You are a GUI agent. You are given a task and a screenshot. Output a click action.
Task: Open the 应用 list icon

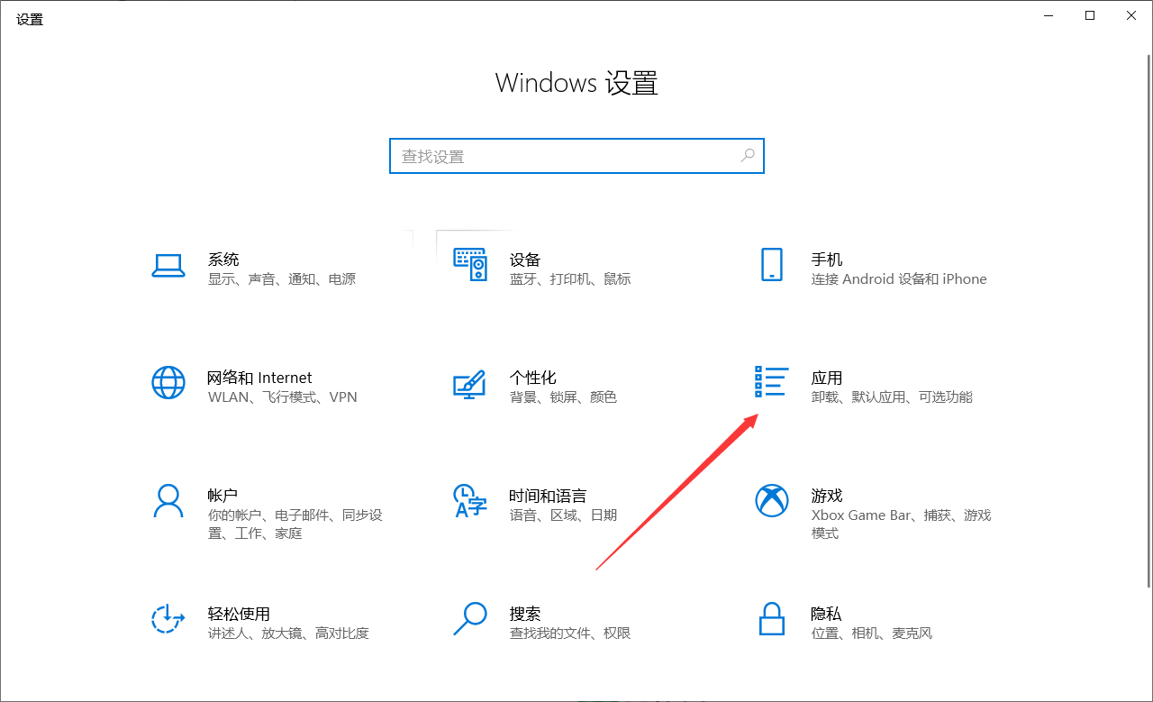(x=771, y=382)
